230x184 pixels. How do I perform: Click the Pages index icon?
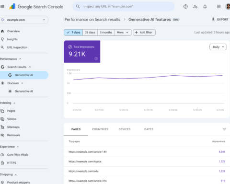pos(2,111)
